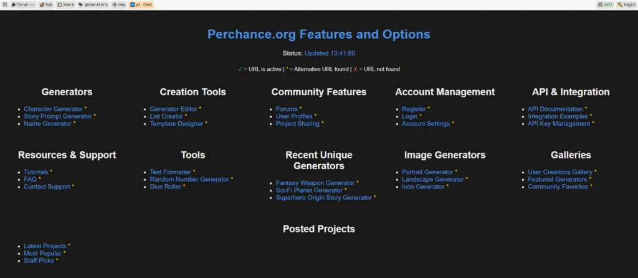Click the Resources & Support heading

(x=67, y=155)
